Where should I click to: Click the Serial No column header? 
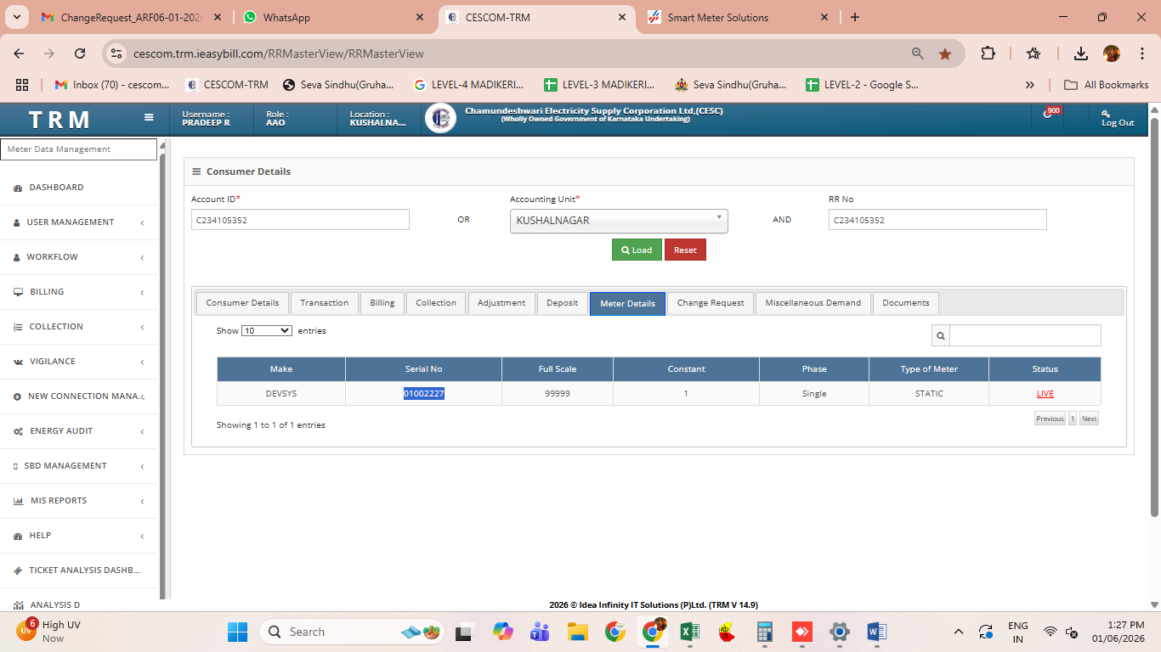[423, 369]
